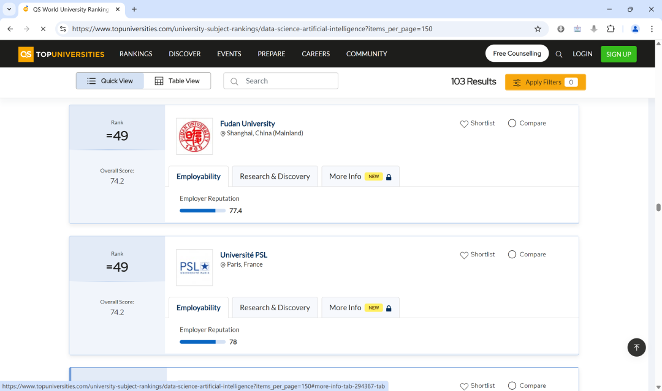Open the browser extensions puzzle icon
Image resolution: width=662 pixels, height=391 pixels.
tap(611, 29)
